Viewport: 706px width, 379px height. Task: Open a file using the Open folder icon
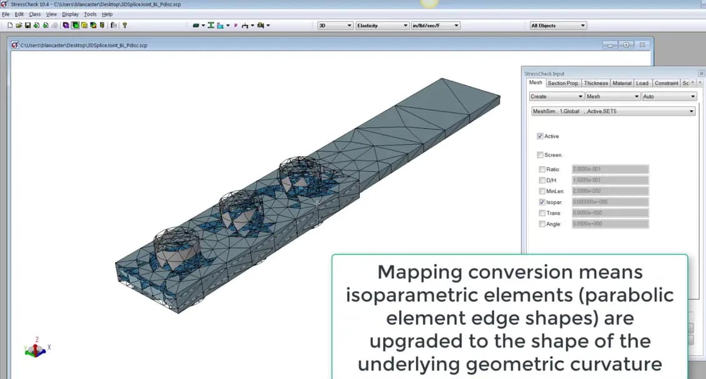[x=19, y=25]
